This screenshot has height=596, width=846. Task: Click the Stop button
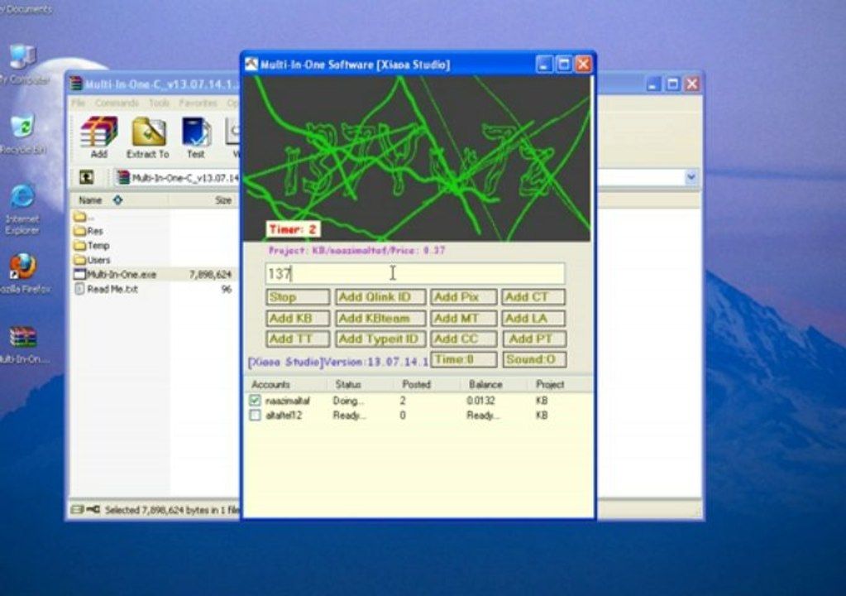tap(298, 297)
